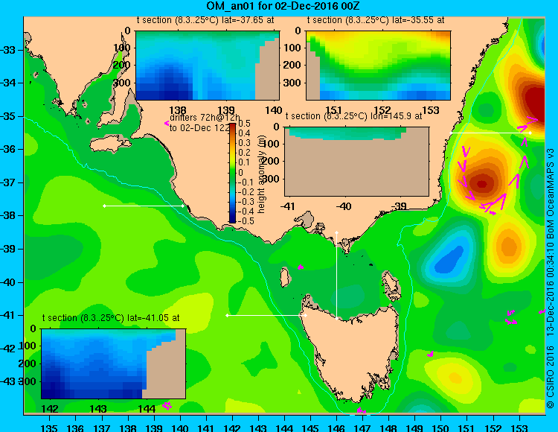Click the orange eddy near 39°S, 152.5°E
This screenshot has width=558, height=432.
point(509,246)
